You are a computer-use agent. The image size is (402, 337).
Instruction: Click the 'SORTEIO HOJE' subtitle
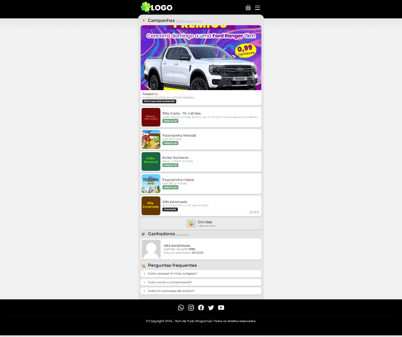(172, 139)
